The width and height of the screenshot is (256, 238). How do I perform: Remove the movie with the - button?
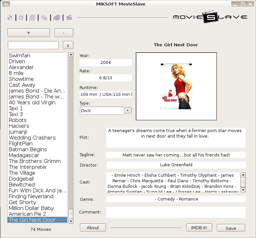[x=64, y=33]
